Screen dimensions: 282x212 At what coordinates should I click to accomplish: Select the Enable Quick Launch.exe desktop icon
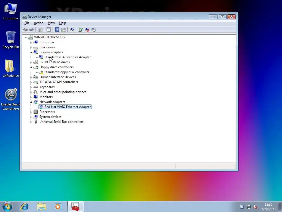tap(11, 99)
